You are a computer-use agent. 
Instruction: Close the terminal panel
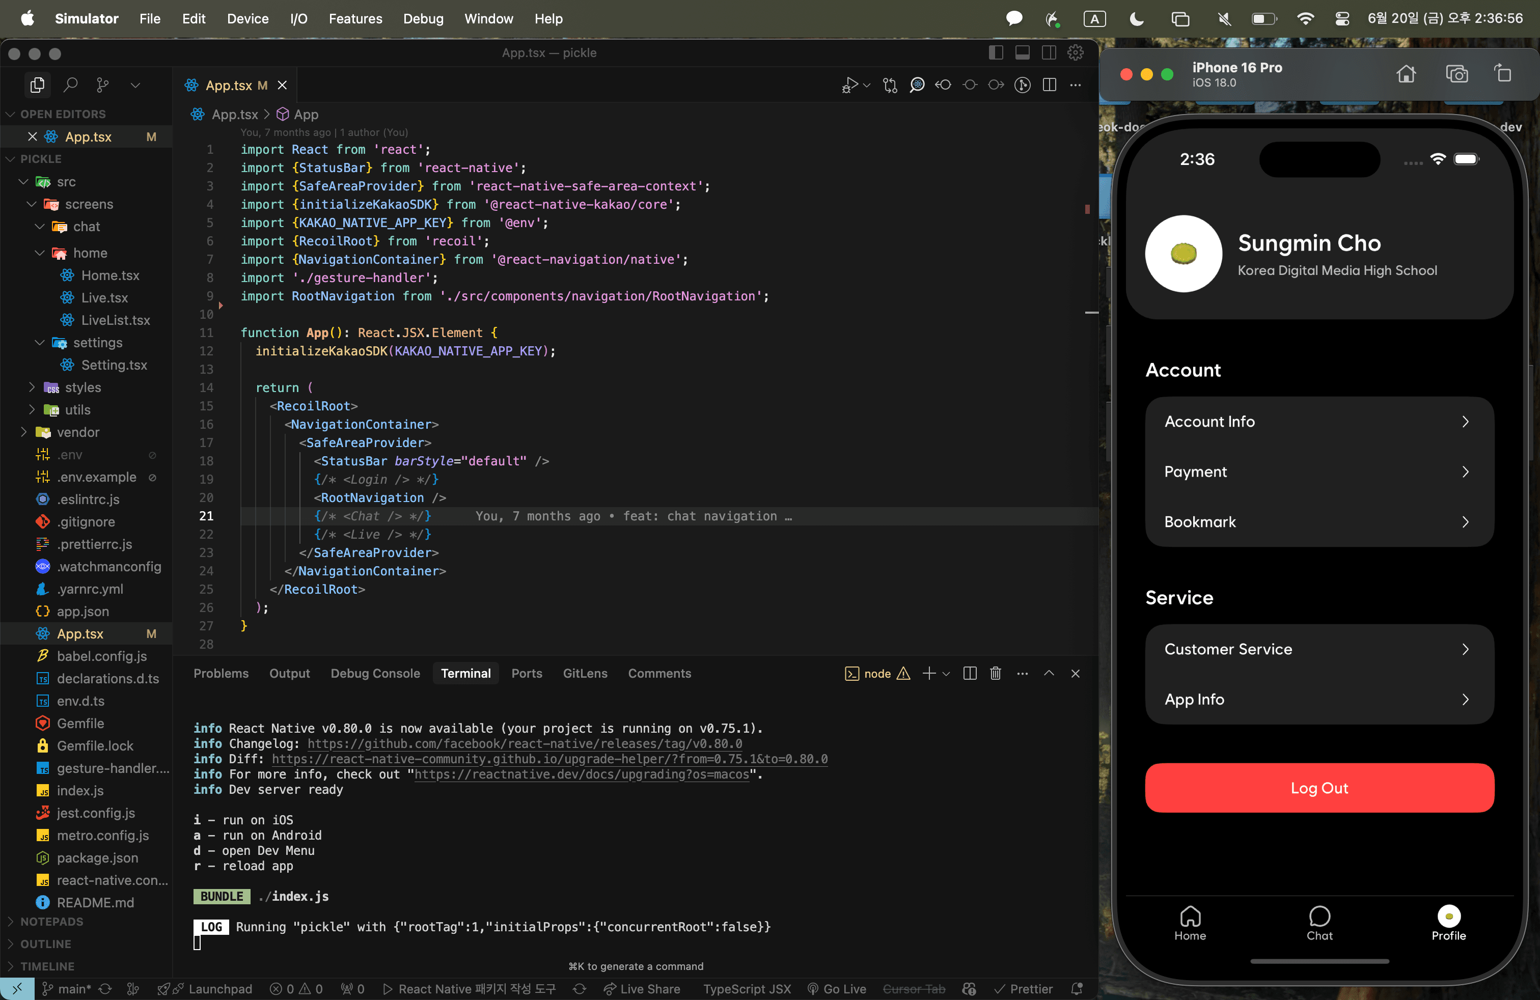coord(1076,674)
